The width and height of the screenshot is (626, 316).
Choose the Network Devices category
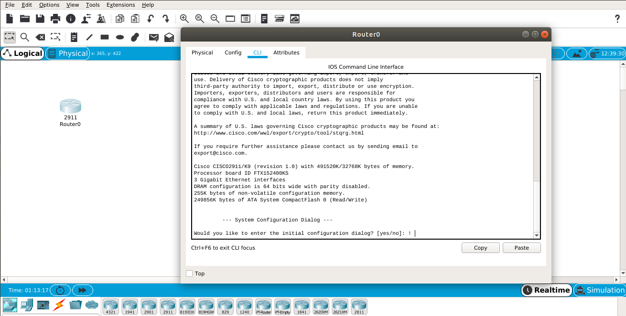(x=10, y=305)
